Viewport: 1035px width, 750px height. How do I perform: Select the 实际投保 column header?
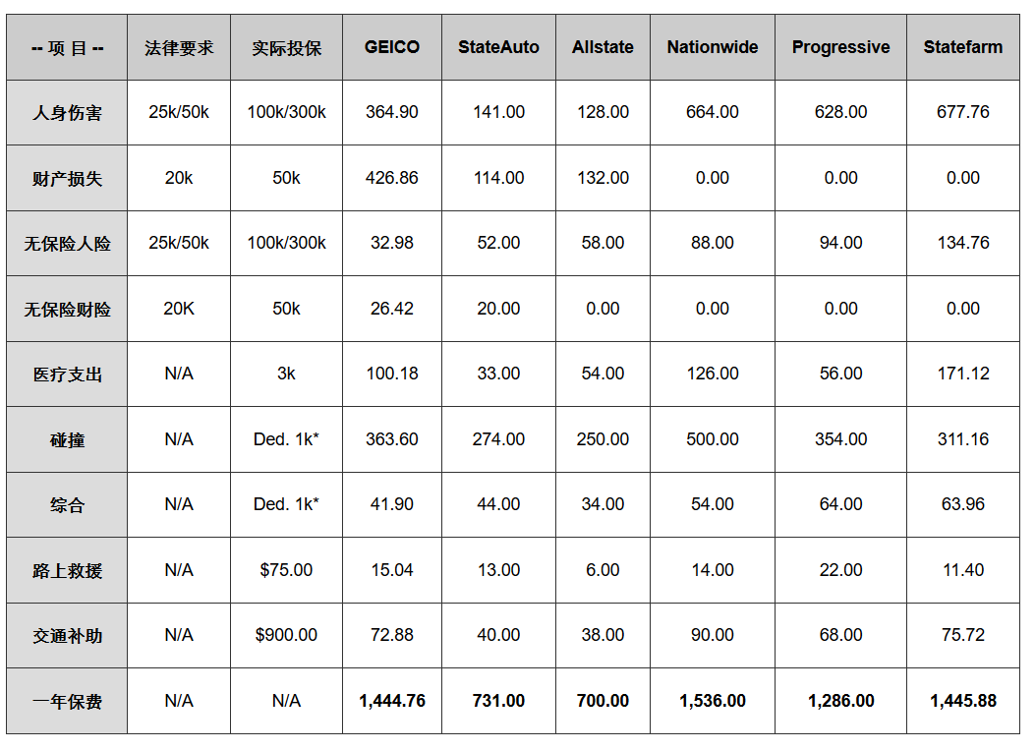coord(286,47)
